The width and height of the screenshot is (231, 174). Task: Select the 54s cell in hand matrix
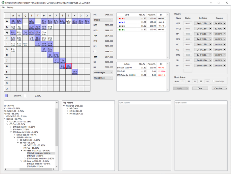pyautogui.click(x=75, y=72)
